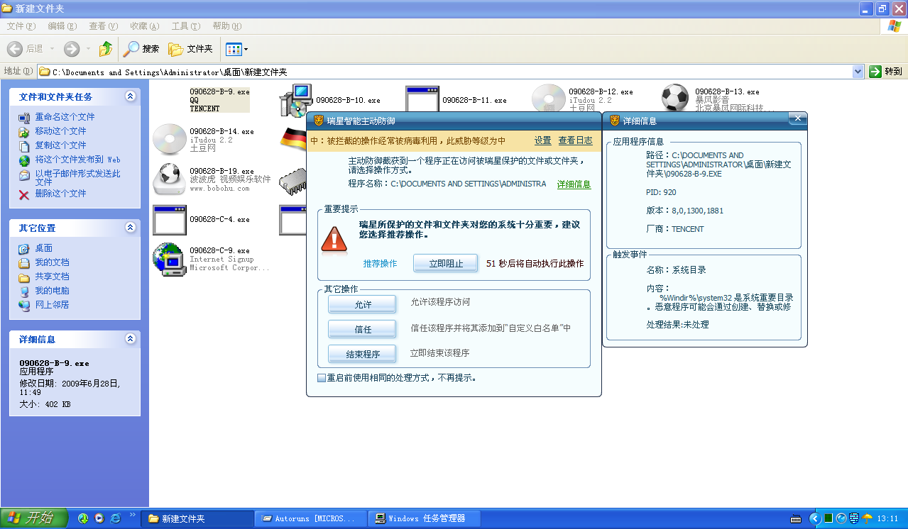Open the 帮助(H) menu
Screen dimensions: 908x529
click(x=226, y=26)
